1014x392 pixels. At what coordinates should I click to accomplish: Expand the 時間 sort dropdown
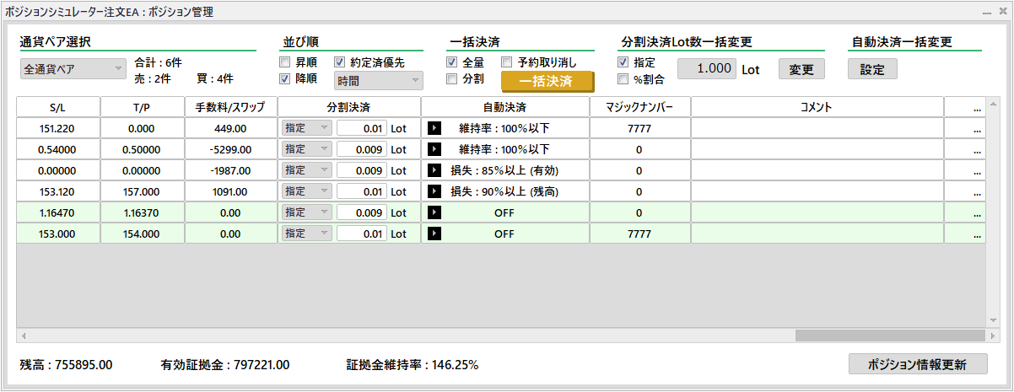click(379, 80)
